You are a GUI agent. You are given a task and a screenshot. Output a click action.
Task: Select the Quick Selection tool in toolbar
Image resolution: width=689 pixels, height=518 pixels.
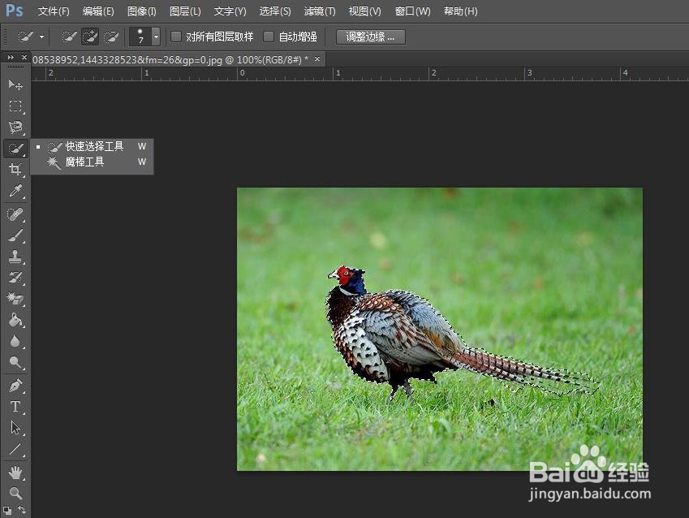click(15, 149)
